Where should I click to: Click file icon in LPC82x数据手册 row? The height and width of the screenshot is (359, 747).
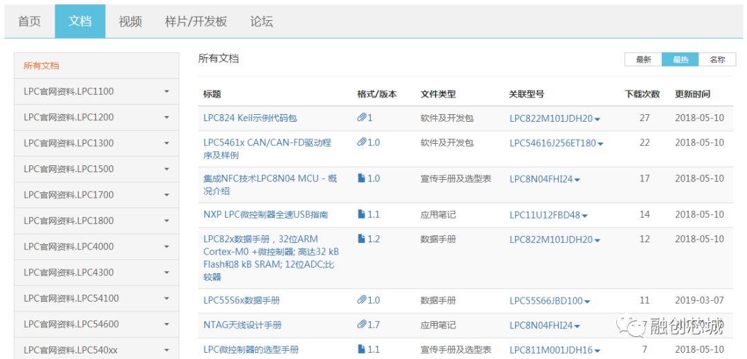point(362,239)
